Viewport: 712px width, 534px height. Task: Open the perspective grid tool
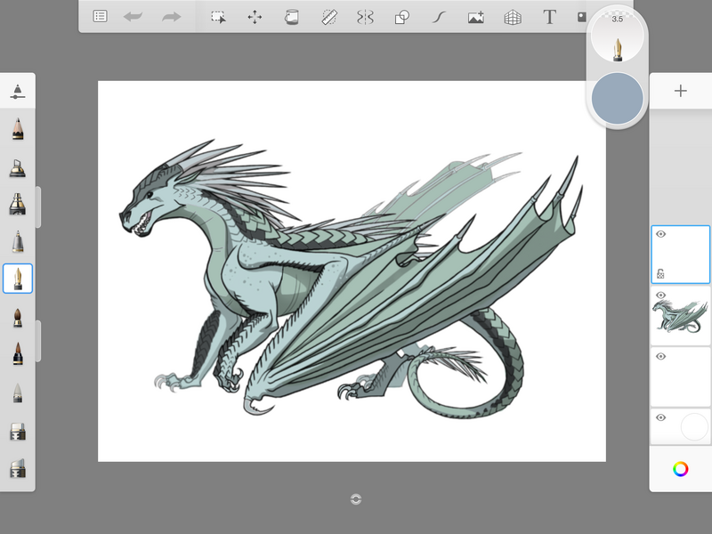[513, 17]
